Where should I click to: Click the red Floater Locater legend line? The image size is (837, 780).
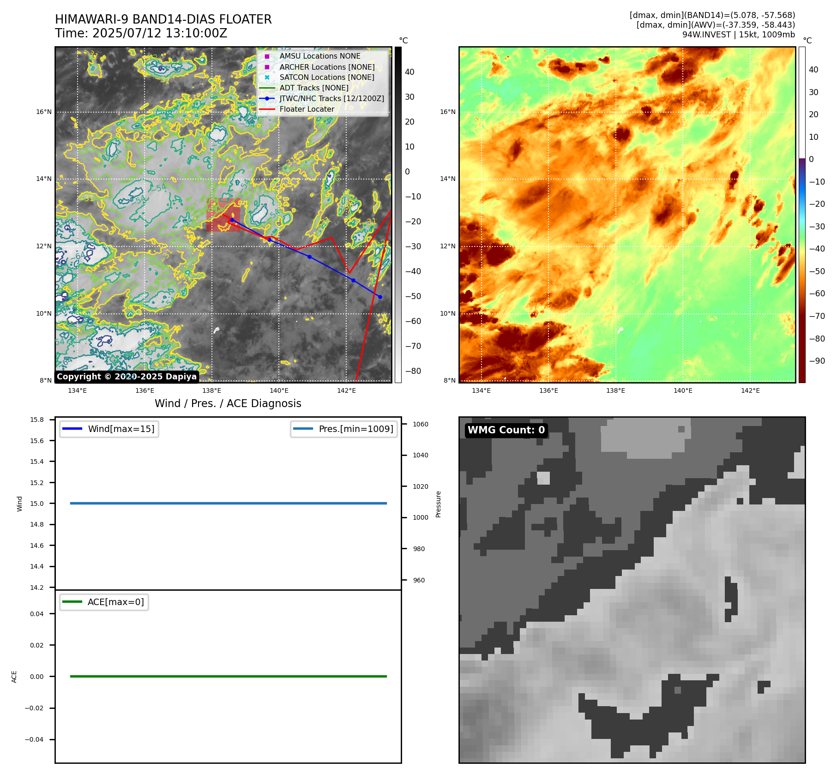tap(267, 109)
